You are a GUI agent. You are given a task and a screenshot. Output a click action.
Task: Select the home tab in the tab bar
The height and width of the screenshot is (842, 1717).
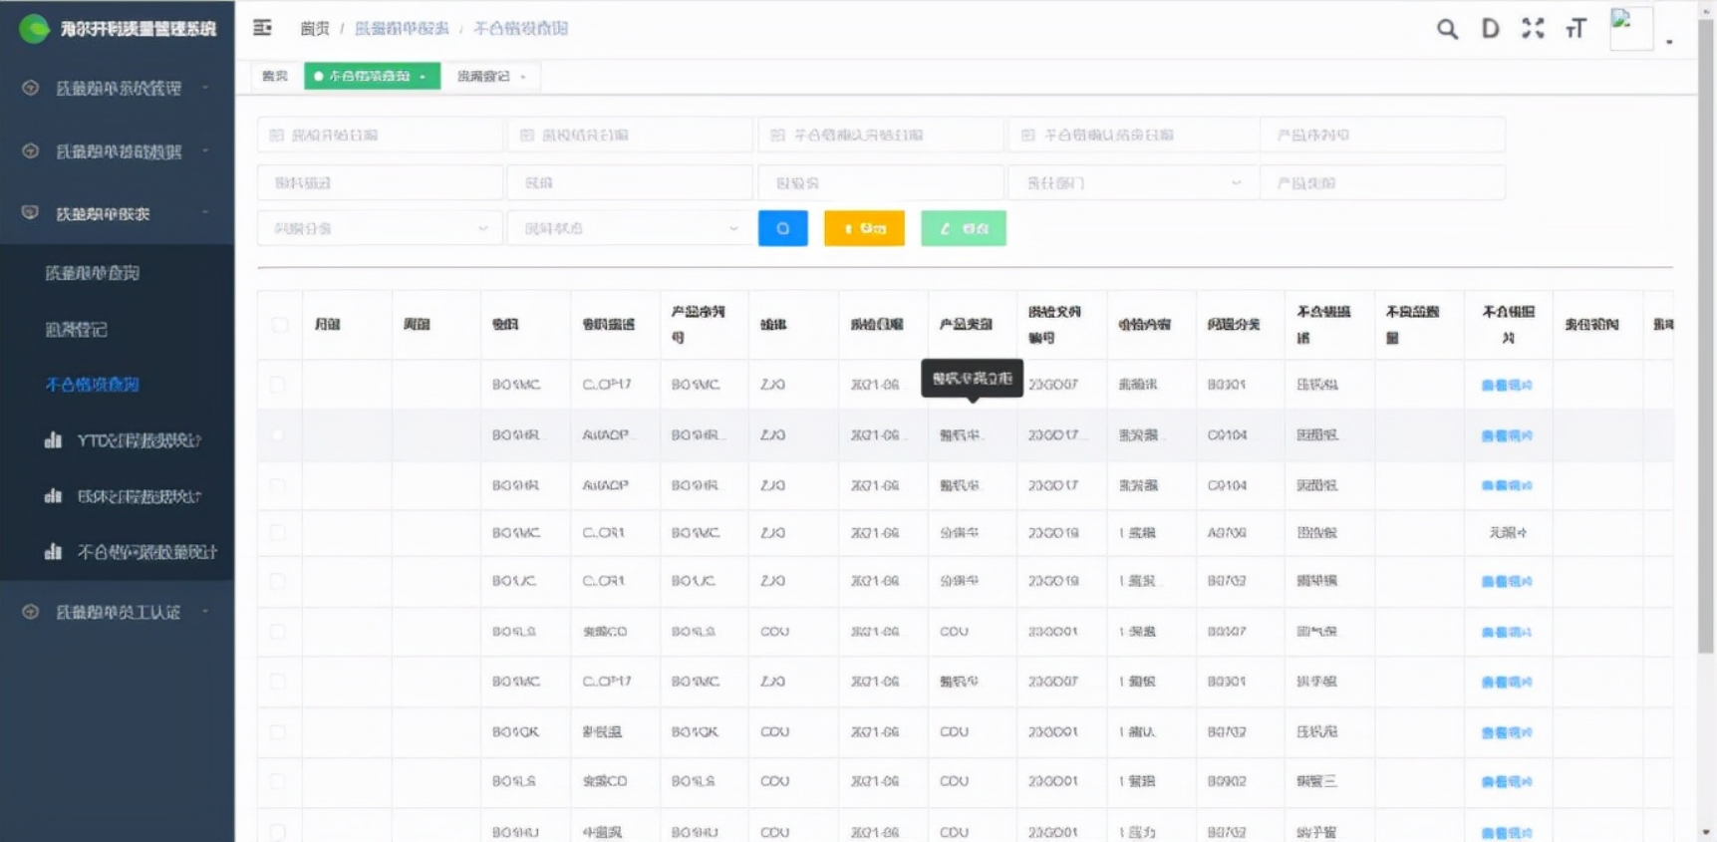click(275, 77)
